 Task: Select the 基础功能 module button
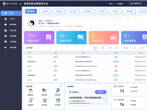tap(31, 11)
